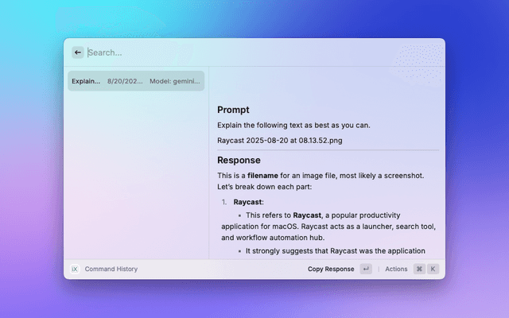The height and width of the screenshot is (318, 509).
Task: Click the Enter key icon
Action: 365,269
